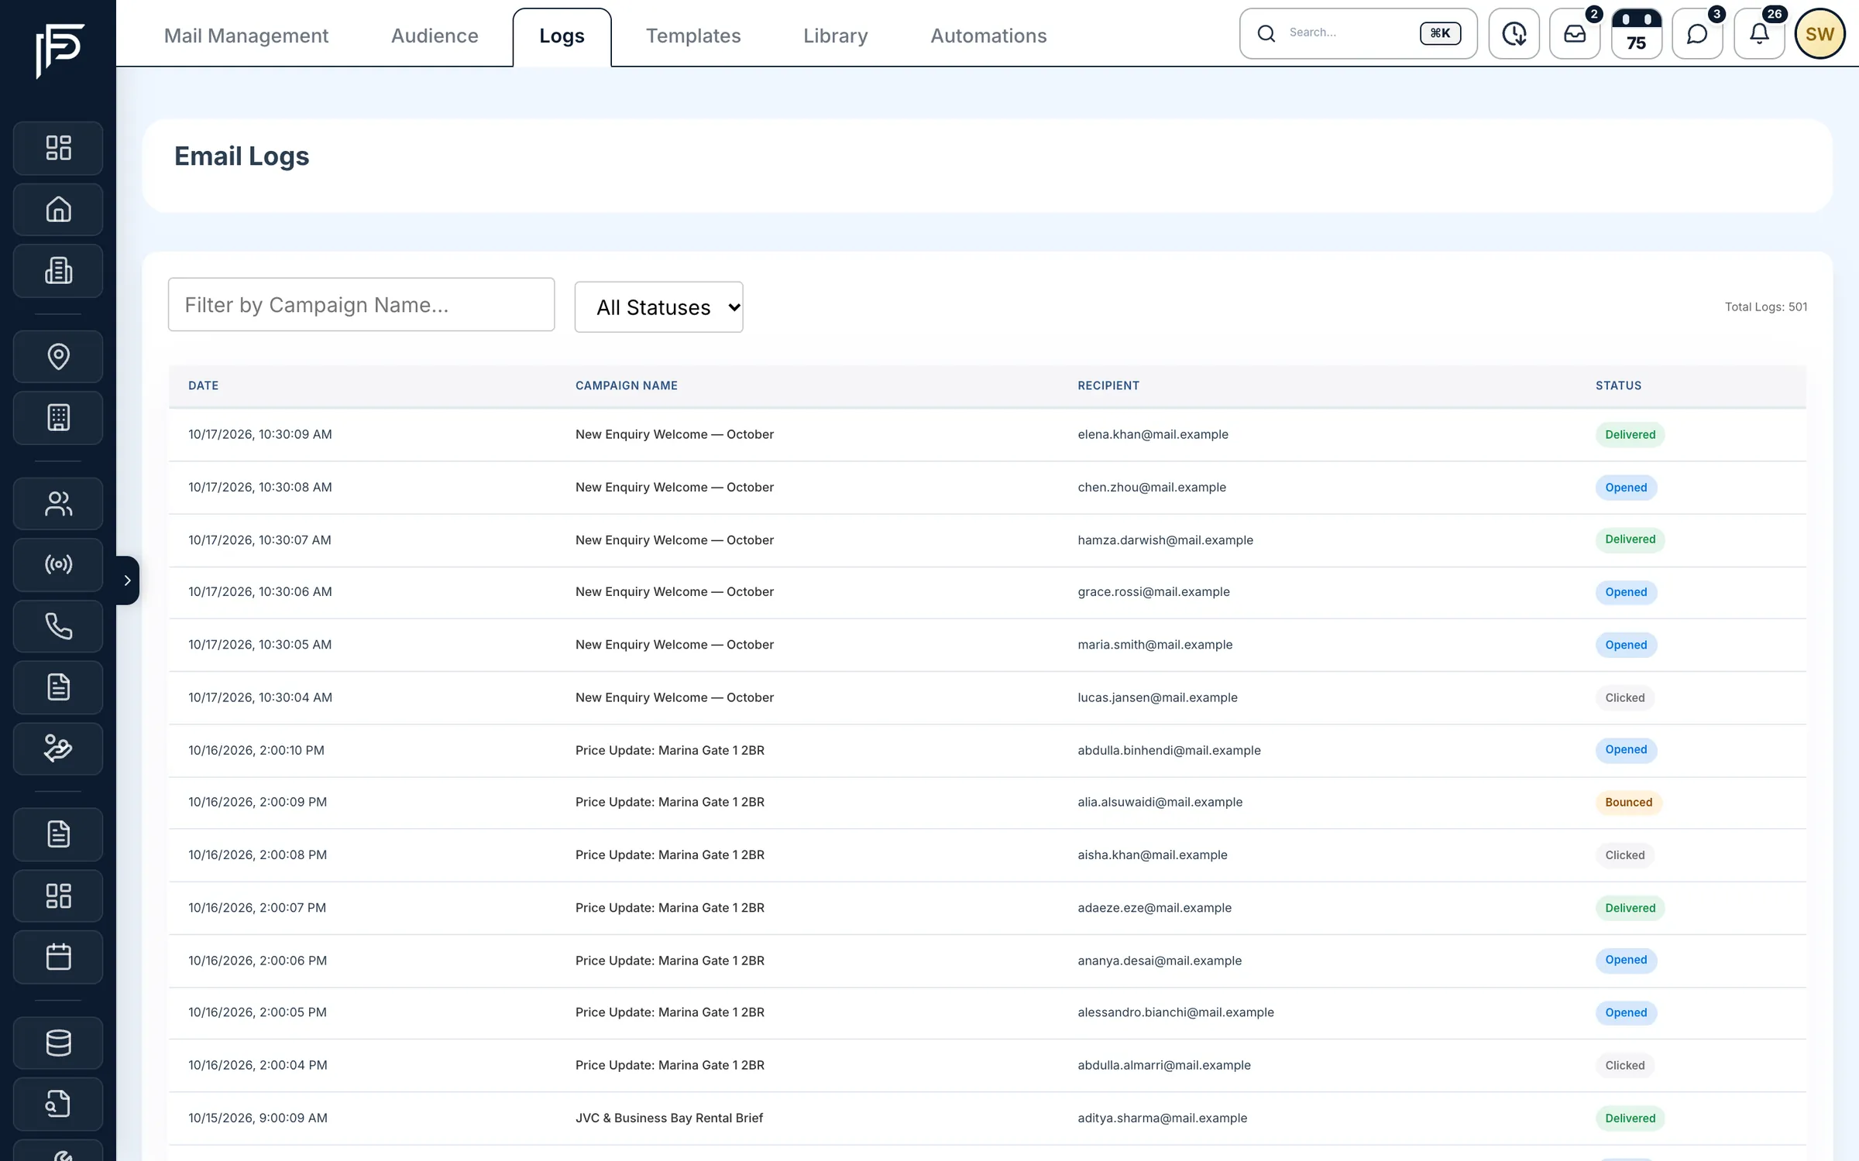Open notifications bell with badge 26
The height and width of the screenshot is (1161, 1859).
coord(1759,33)
